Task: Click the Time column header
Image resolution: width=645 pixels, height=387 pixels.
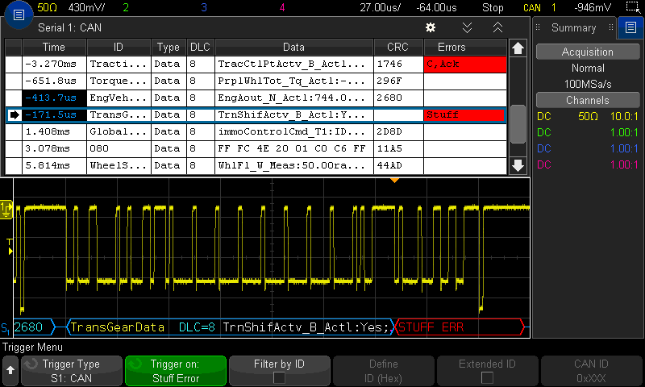Action: [x=54, y=48]
